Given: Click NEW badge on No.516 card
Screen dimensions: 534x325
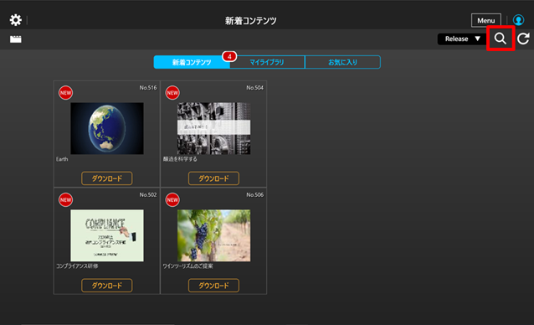Looking at the screenshot, I should tap(65, 93).
